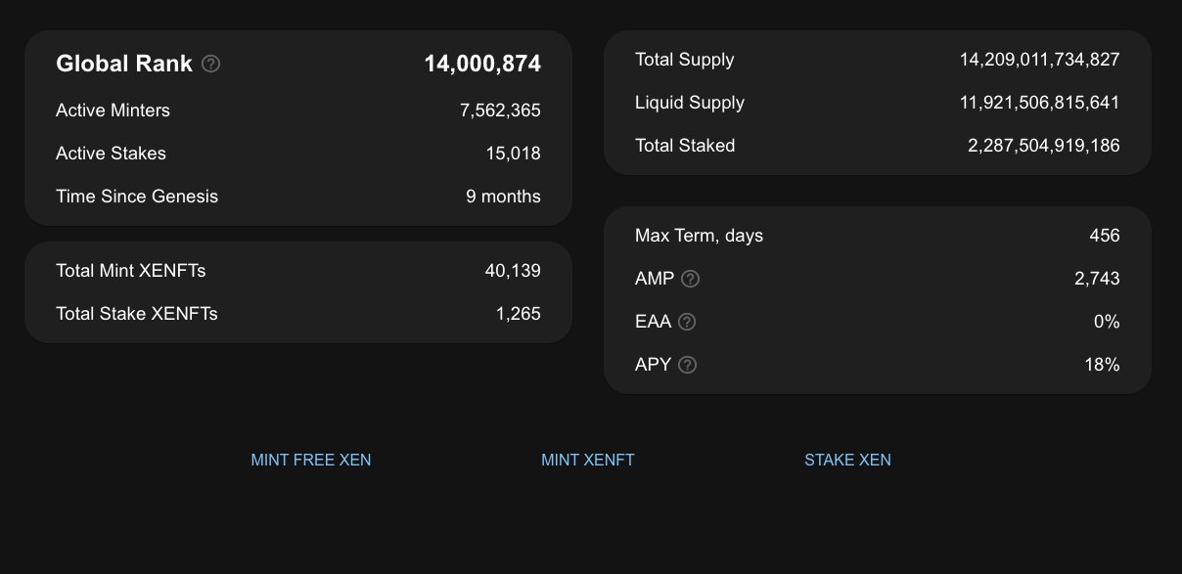Viewport: 1182px width, 574px height.
Task: Open the STAKE XEN link
Action: (847, 460)
